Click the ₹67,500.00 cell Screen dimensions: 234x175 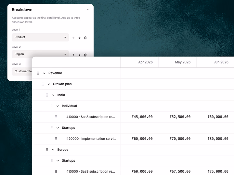(x=180, y=171)
